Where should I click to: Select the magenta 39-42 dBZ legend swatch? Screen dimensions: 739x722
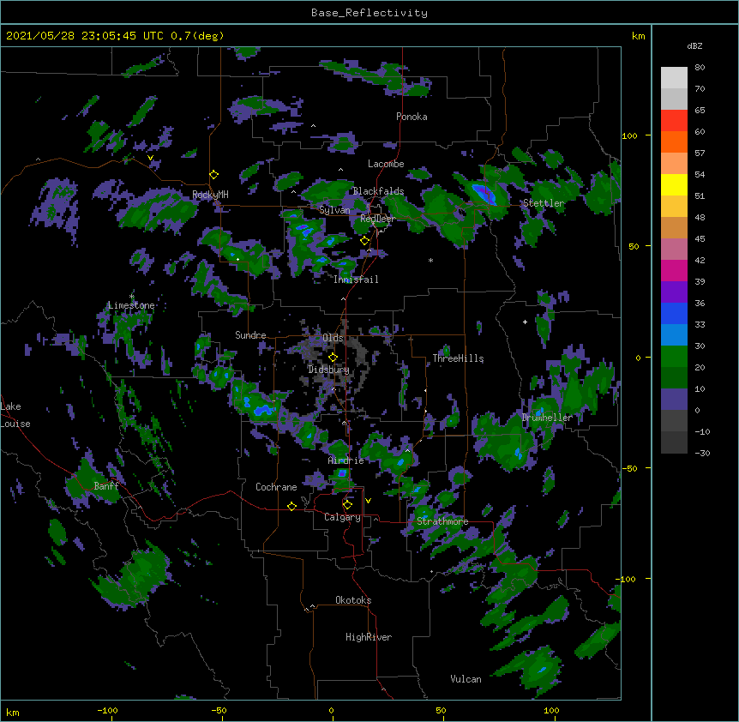[674, 270]
